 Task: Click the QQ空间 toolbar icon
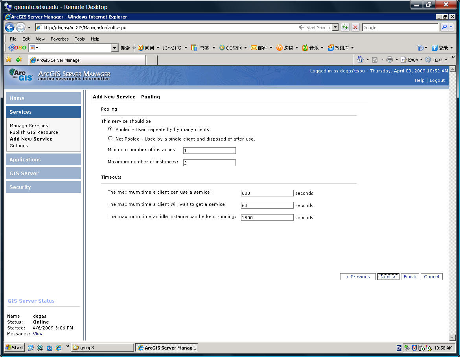click(x=222, y=48)
